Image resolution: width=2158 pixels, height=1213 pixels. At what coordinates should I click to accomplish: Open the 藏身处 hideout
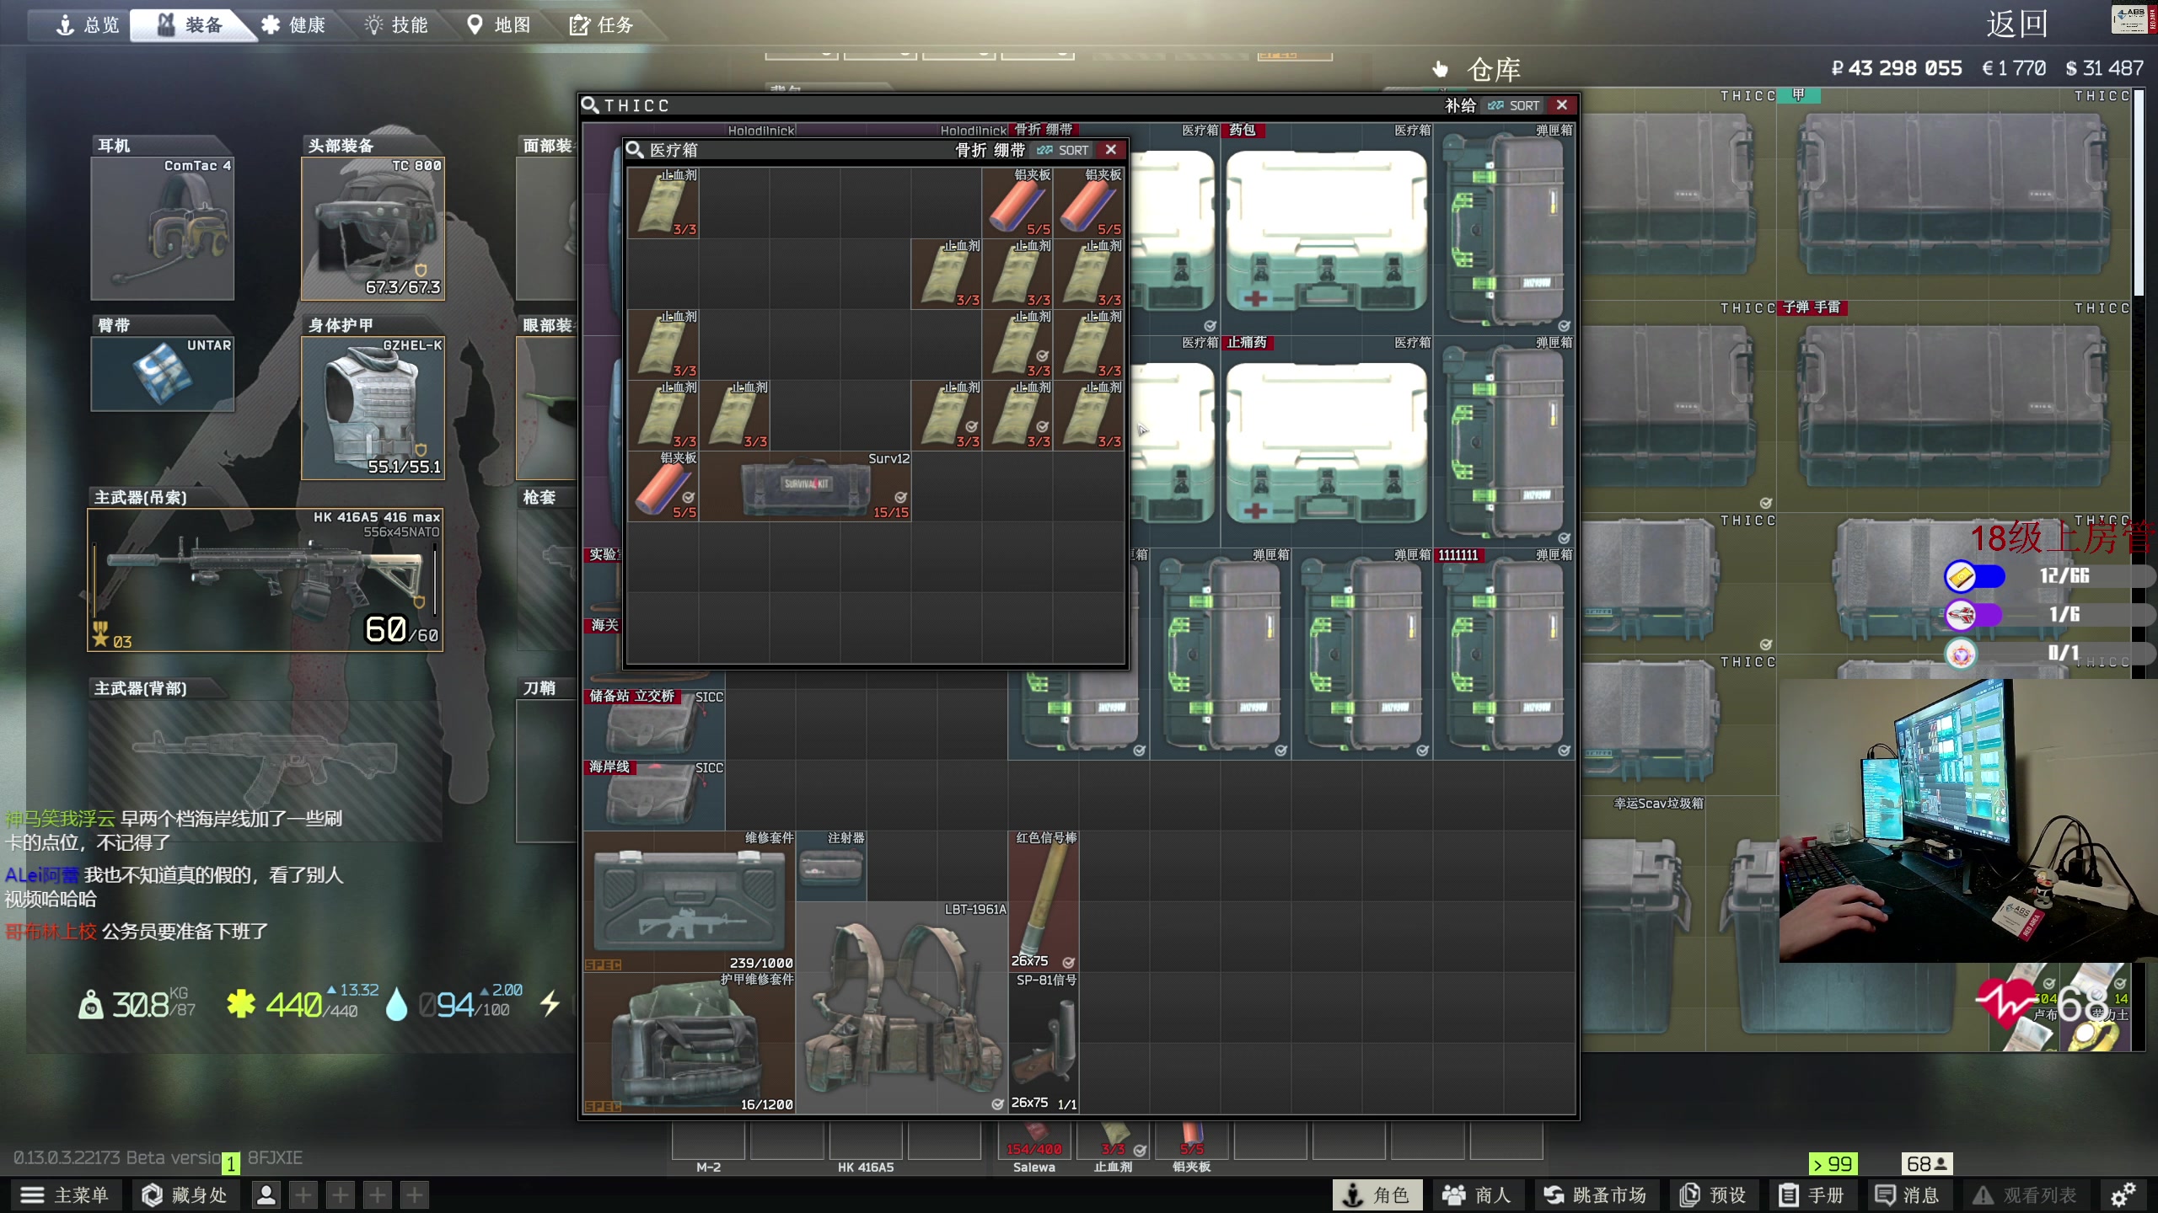tap(185, 1195)
